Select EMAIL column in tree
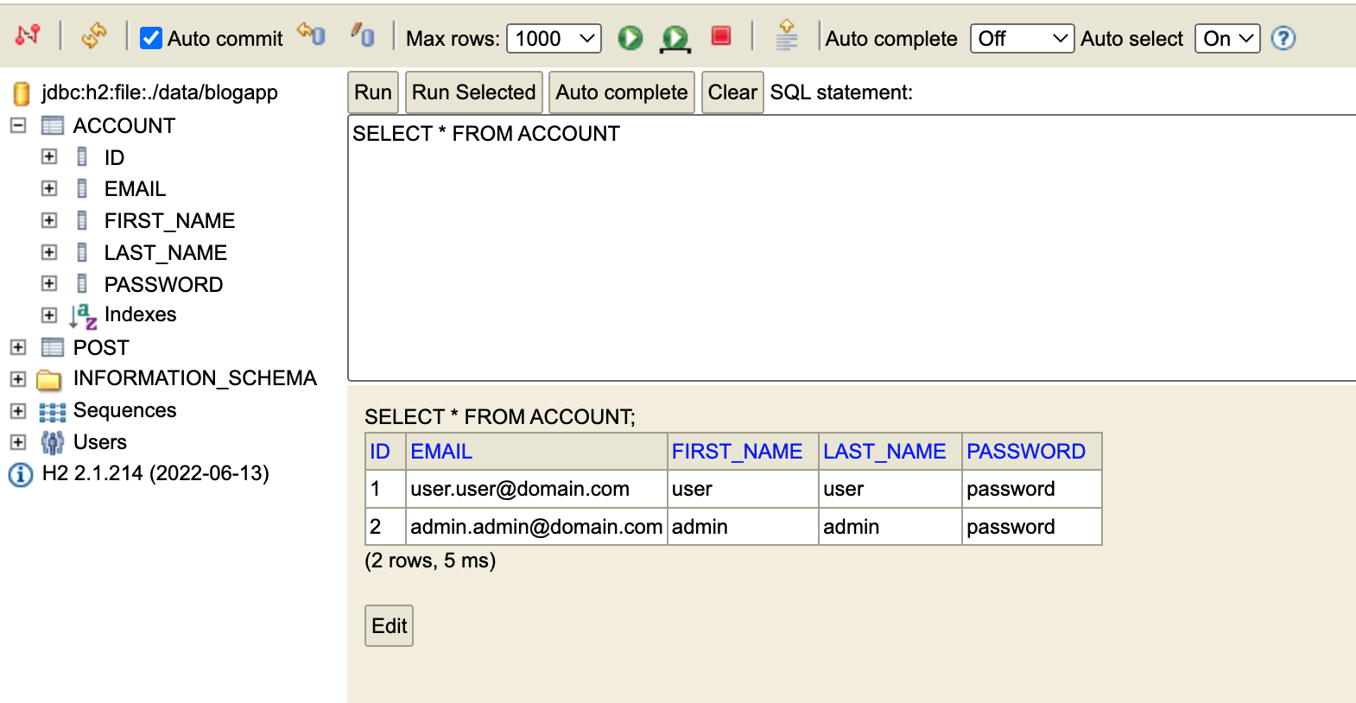Viewport: 1356px width, 703px height. click(135, 189)
